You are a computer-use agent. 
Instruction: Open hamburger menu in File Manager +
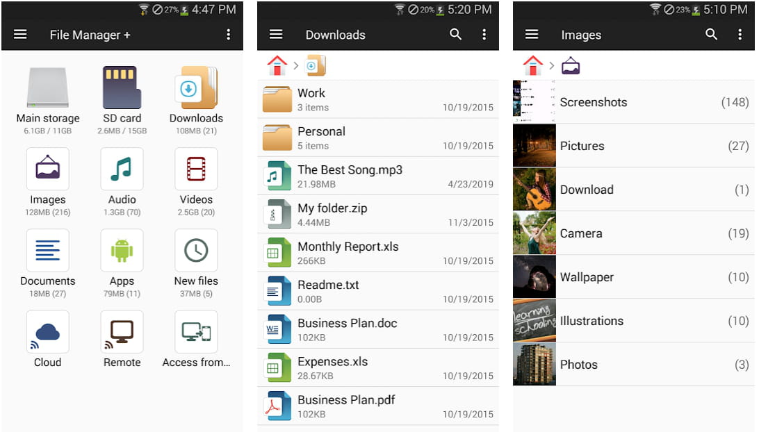(x=20, y=35)
